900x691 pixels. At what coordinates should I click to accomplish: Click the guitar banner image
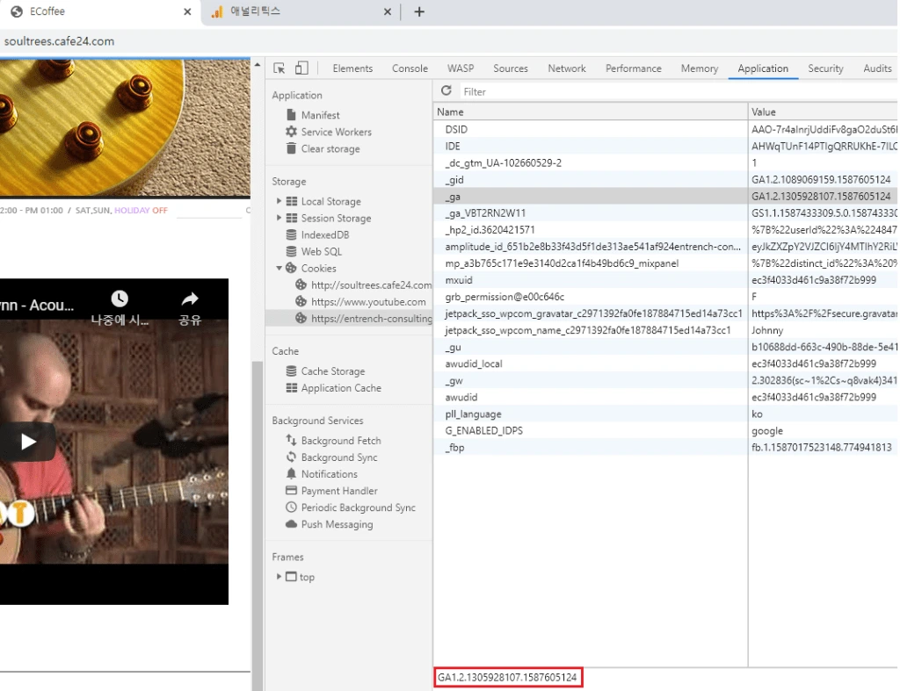[x=125, y=127]
